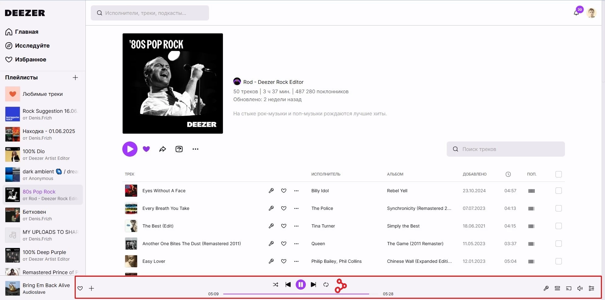Show lyrics for Eyes Without A Face
The image size is (605, 300).
[x=271, y=191]
